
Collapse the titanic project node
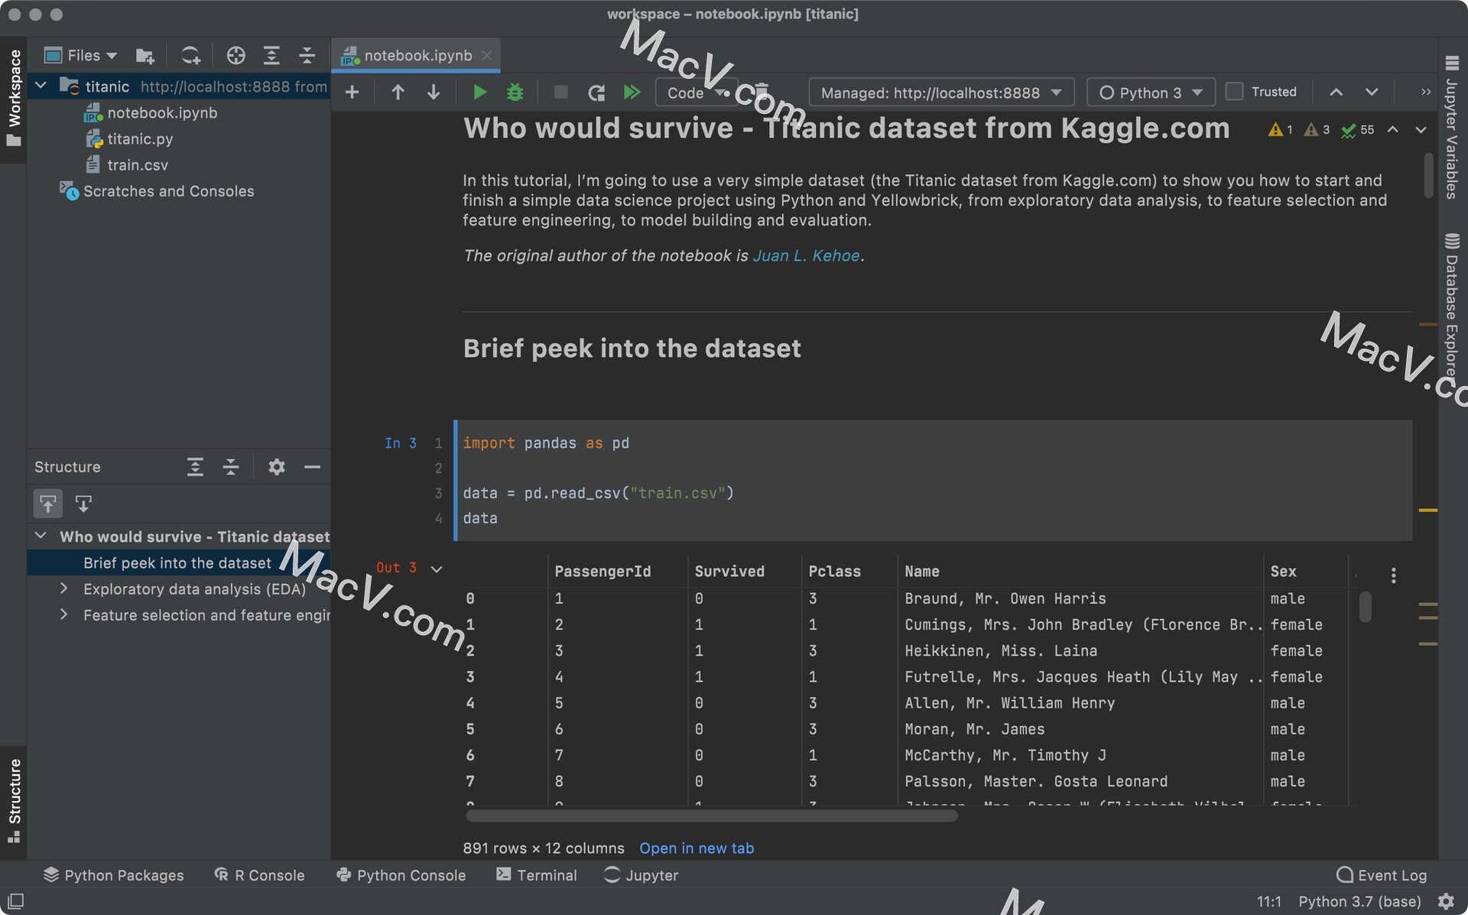(41, 86)
